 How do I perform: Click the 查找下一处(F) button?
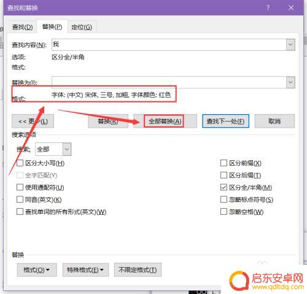pyautogui.click(x=225, y=122)
